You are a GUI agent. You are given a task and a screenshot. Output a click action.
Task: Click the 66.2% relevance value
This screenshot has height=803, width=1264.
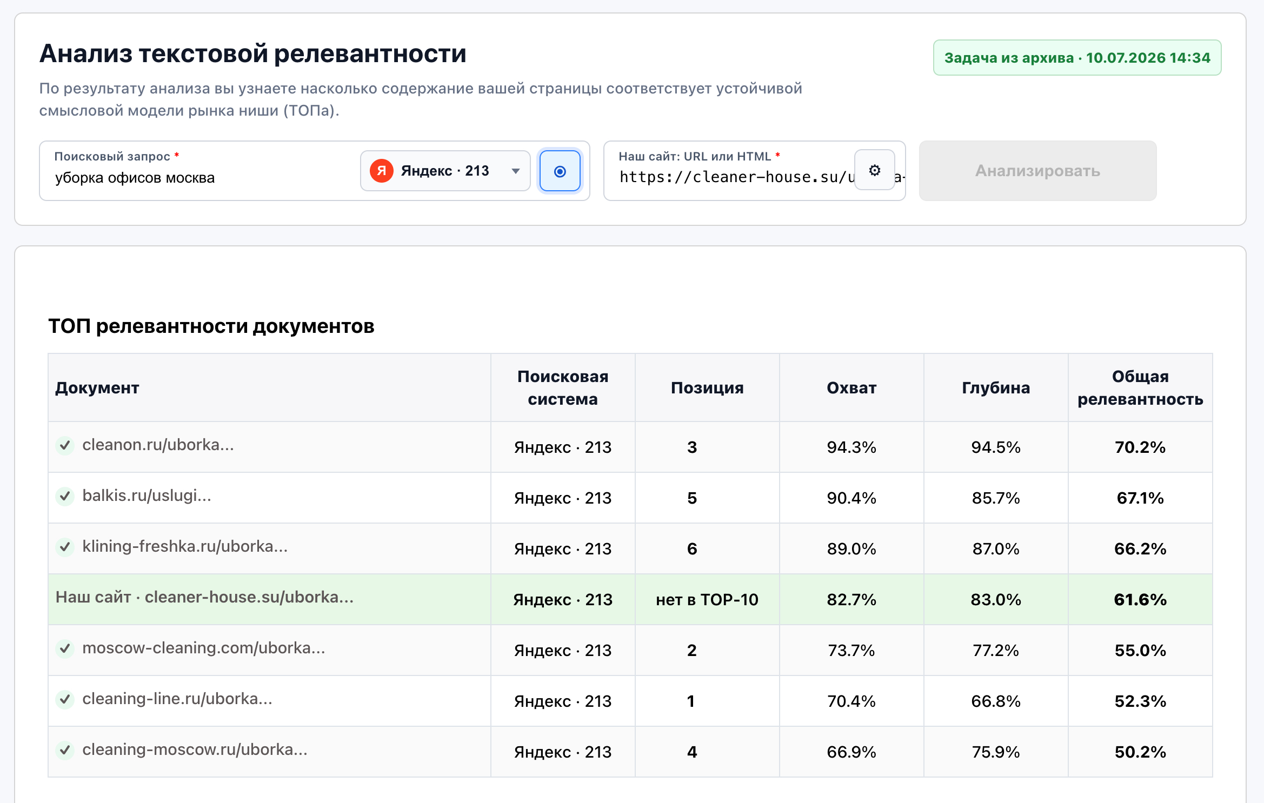click(1140, 549)
